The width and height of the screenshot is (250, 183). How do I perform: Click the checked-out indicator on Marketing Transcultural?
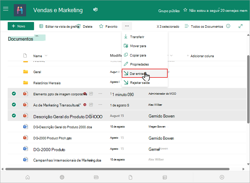tap(85, 105)
